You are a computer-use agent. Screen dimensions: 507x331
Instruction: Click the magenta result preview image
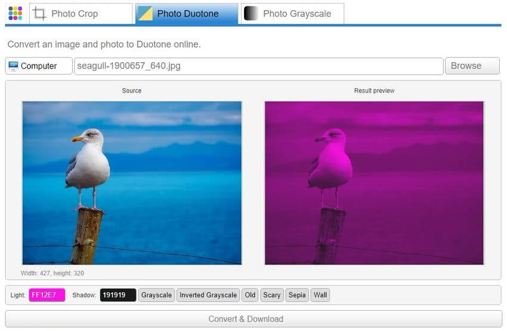click(374, 183)
